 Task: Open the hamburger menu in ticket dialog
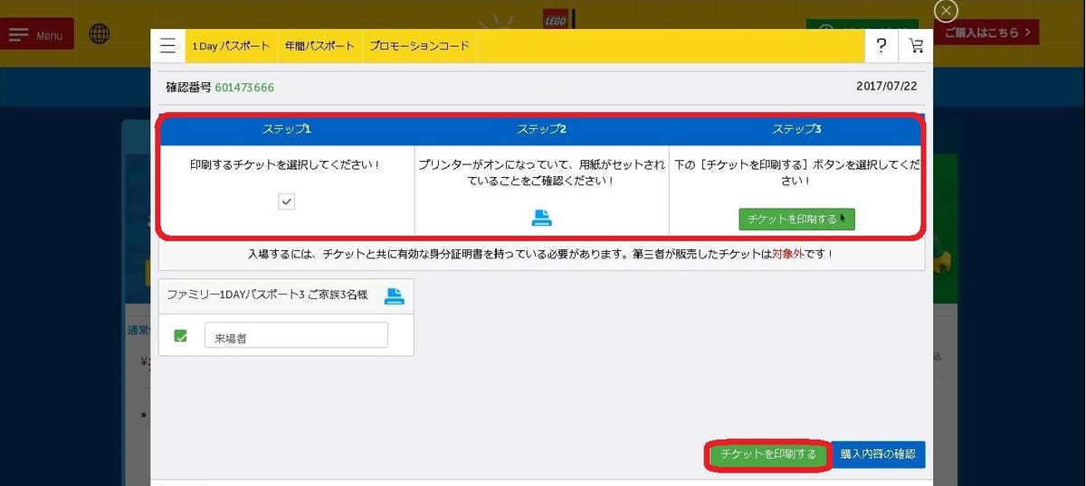(x=167, y=45)
